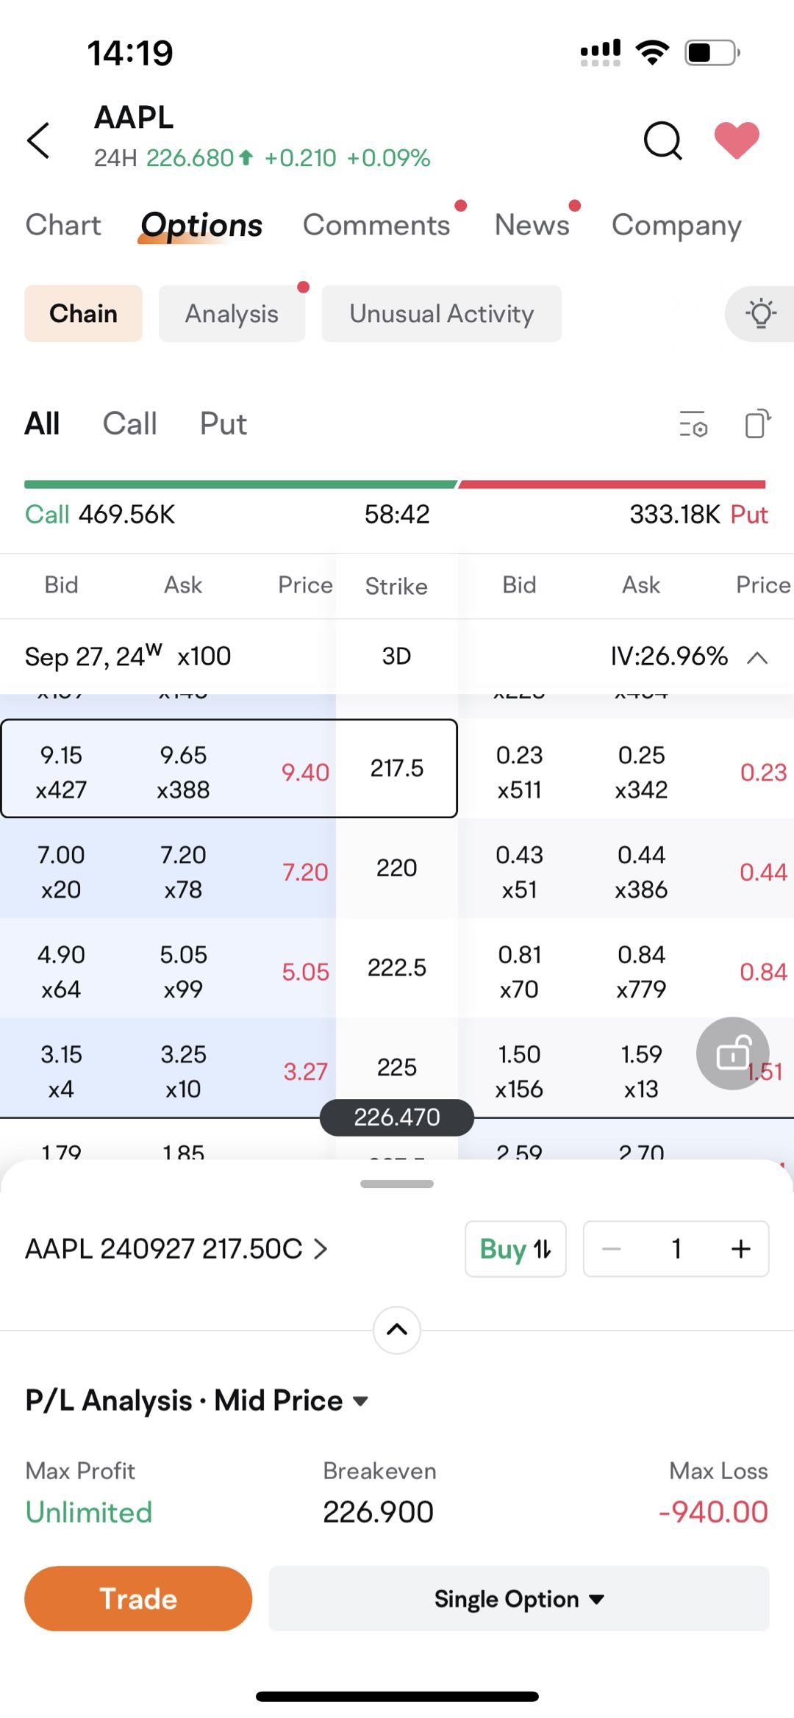This screenshot has height=1718, width=794.
Task: Switch to the Chart tab
Action: (63, 225)
